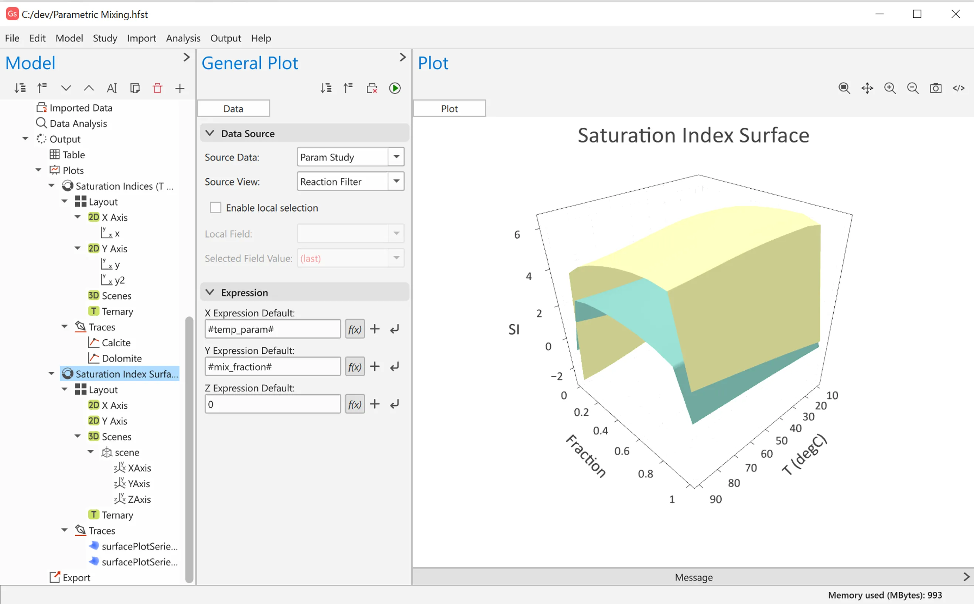Open the Source Data dropdown
Image resolution: width=974 pixels, height=604 pixels.
[396, 157]
